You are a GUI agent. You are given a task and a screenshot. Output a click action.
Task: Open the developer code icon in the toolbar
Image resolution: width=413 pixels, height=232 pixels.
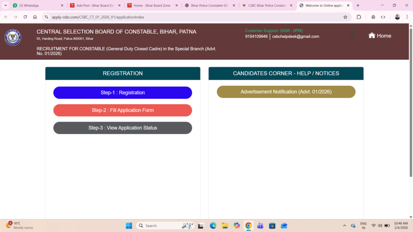(x=383, y=17)
